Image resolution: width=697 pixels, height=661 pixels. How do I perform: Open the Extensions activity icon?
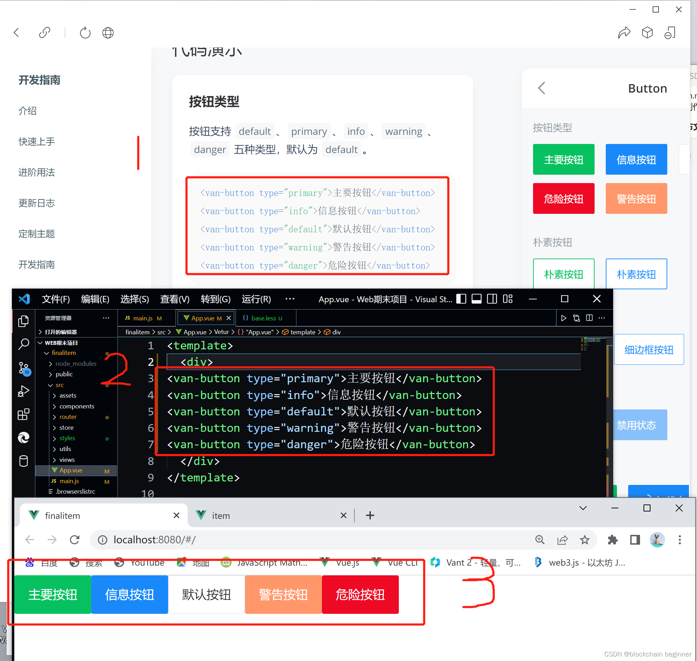click(x=24, y=414)
